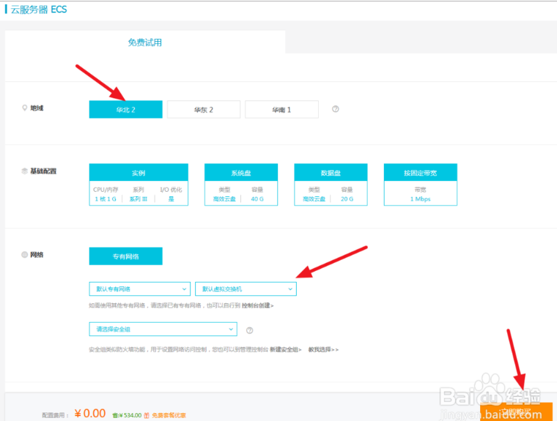Open help icon beside security group dropdown
This screenshot has height=421, width=557.
click(x=250, y=330)
